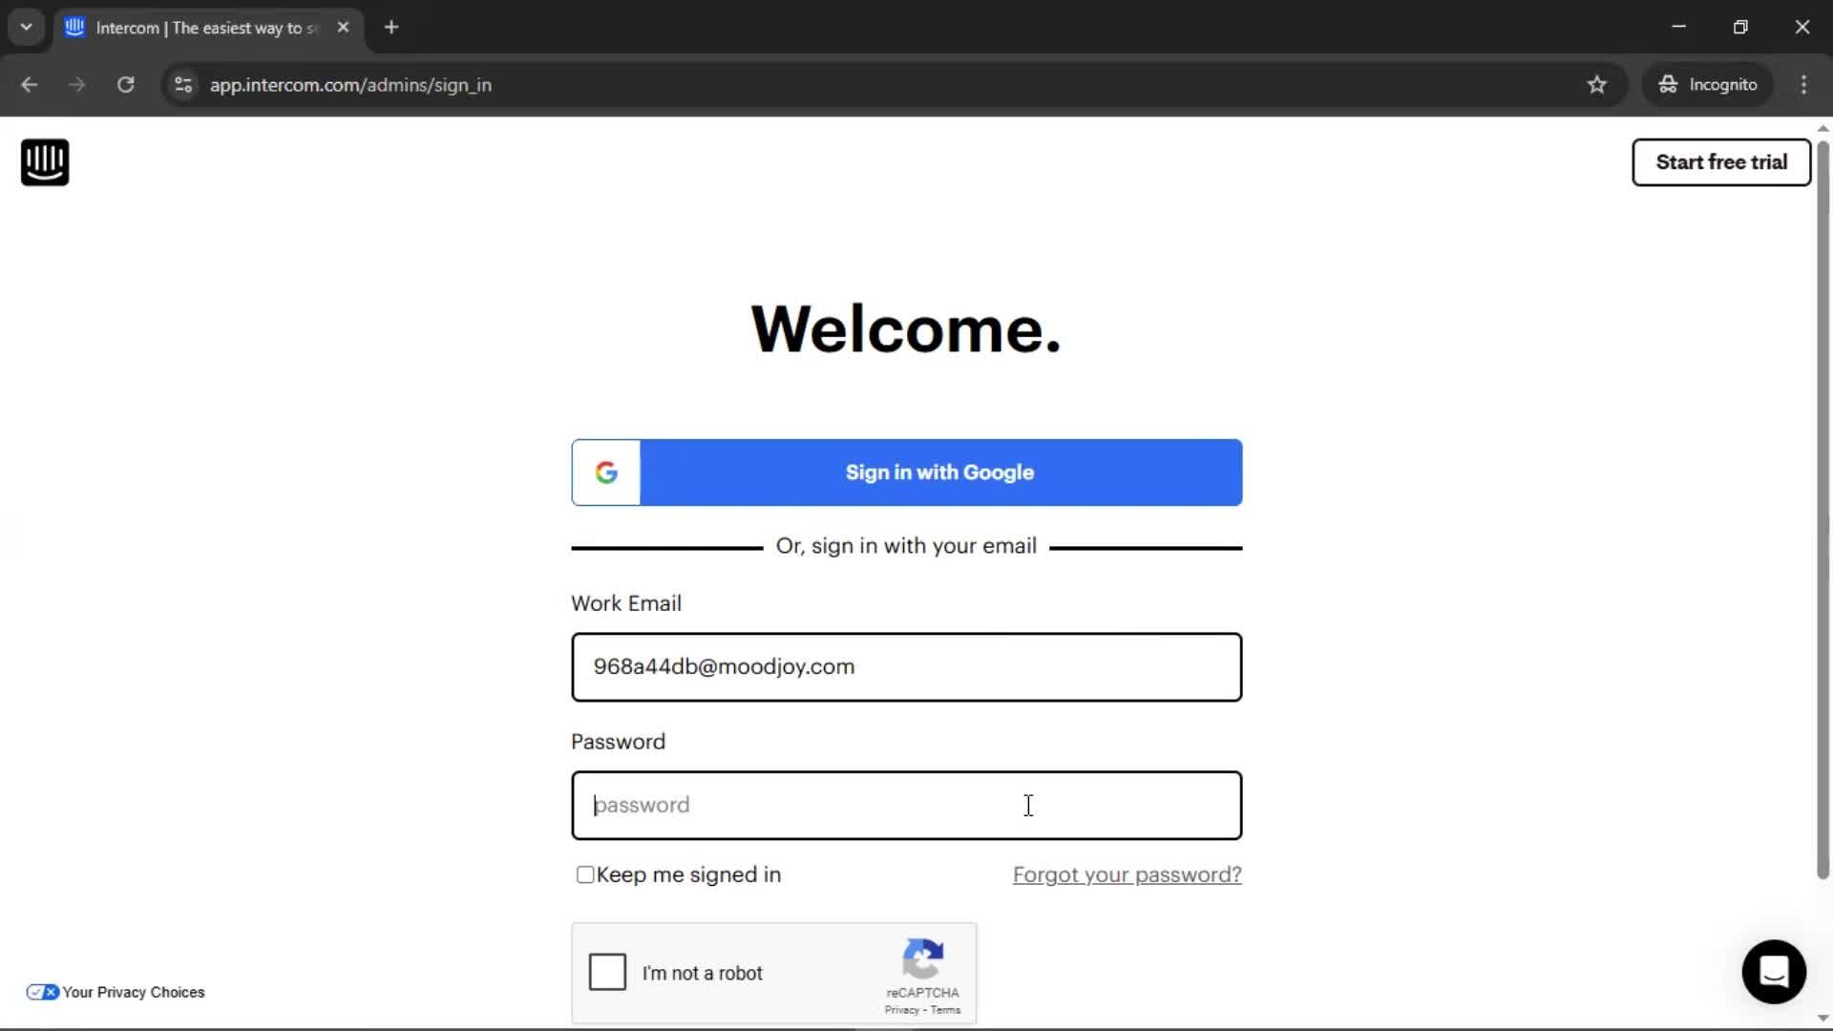Open reCAPTCHA Terms link
Screen dimensions: 1833x1031
click(945, 1010)
